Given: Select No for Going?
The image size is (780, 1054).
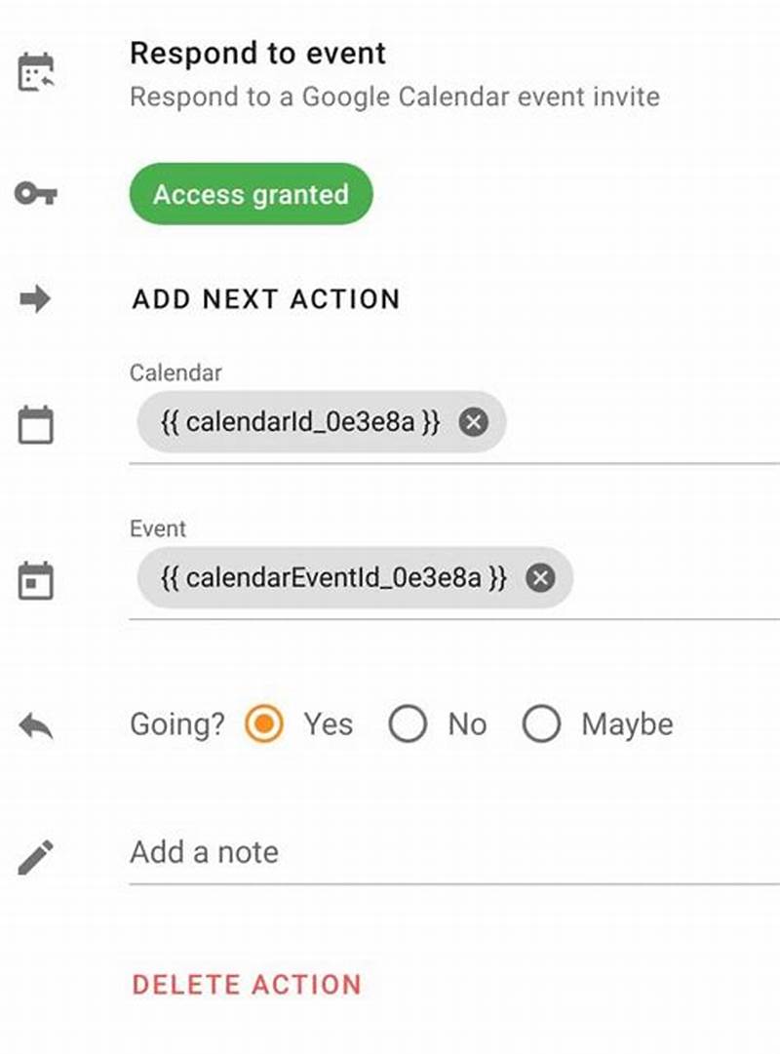Looking at the screenshot, I should pos(409,723).
